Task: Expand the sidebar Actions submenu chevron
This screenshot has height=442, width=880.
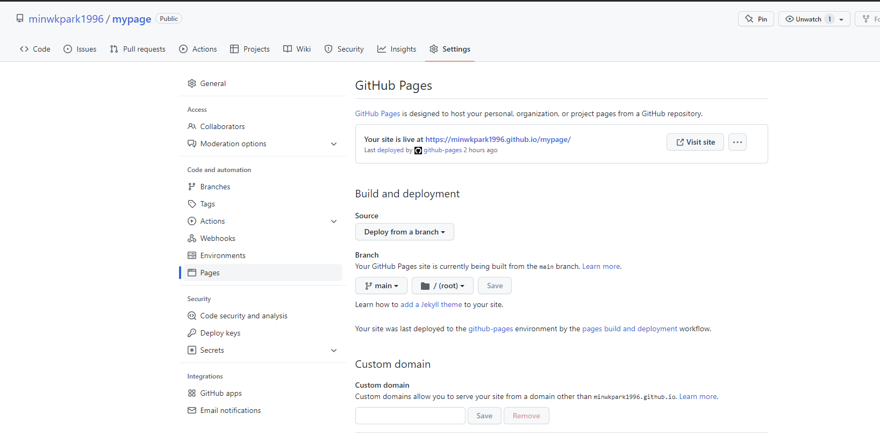Action: tap(334, 222)
